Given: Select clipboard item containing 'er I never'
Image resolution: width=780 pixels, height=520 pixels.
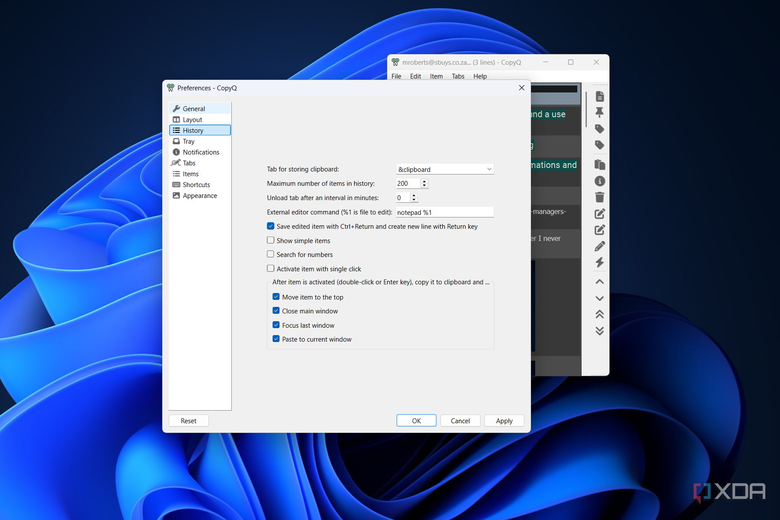Looking at the screenshot, I should click(x=556, y=244).
